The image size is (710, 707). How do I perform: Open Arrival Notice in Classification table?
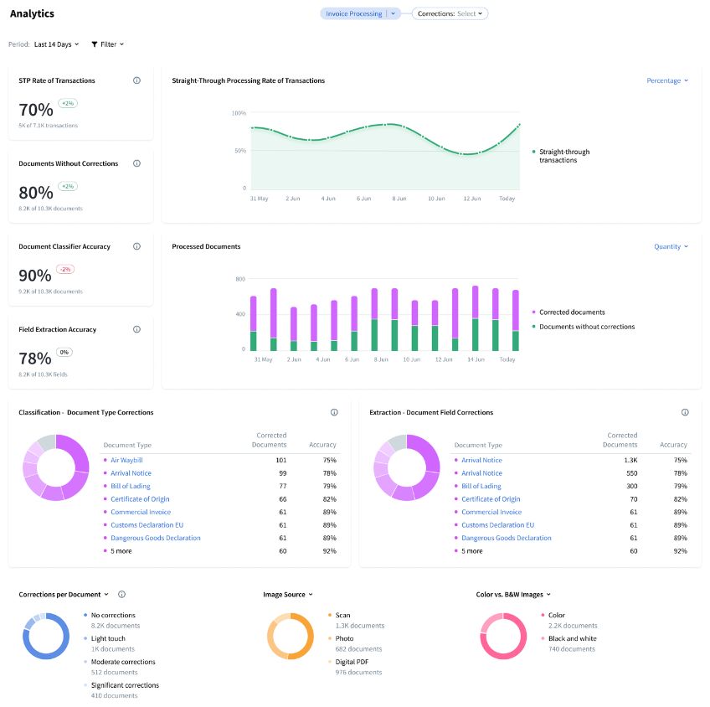point(131,472)
